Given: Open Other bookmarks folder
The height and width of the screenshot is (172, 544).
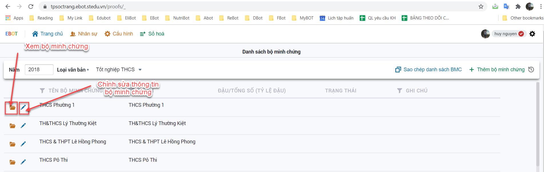Looking at the screenshot, I should [x=523, y=18].
